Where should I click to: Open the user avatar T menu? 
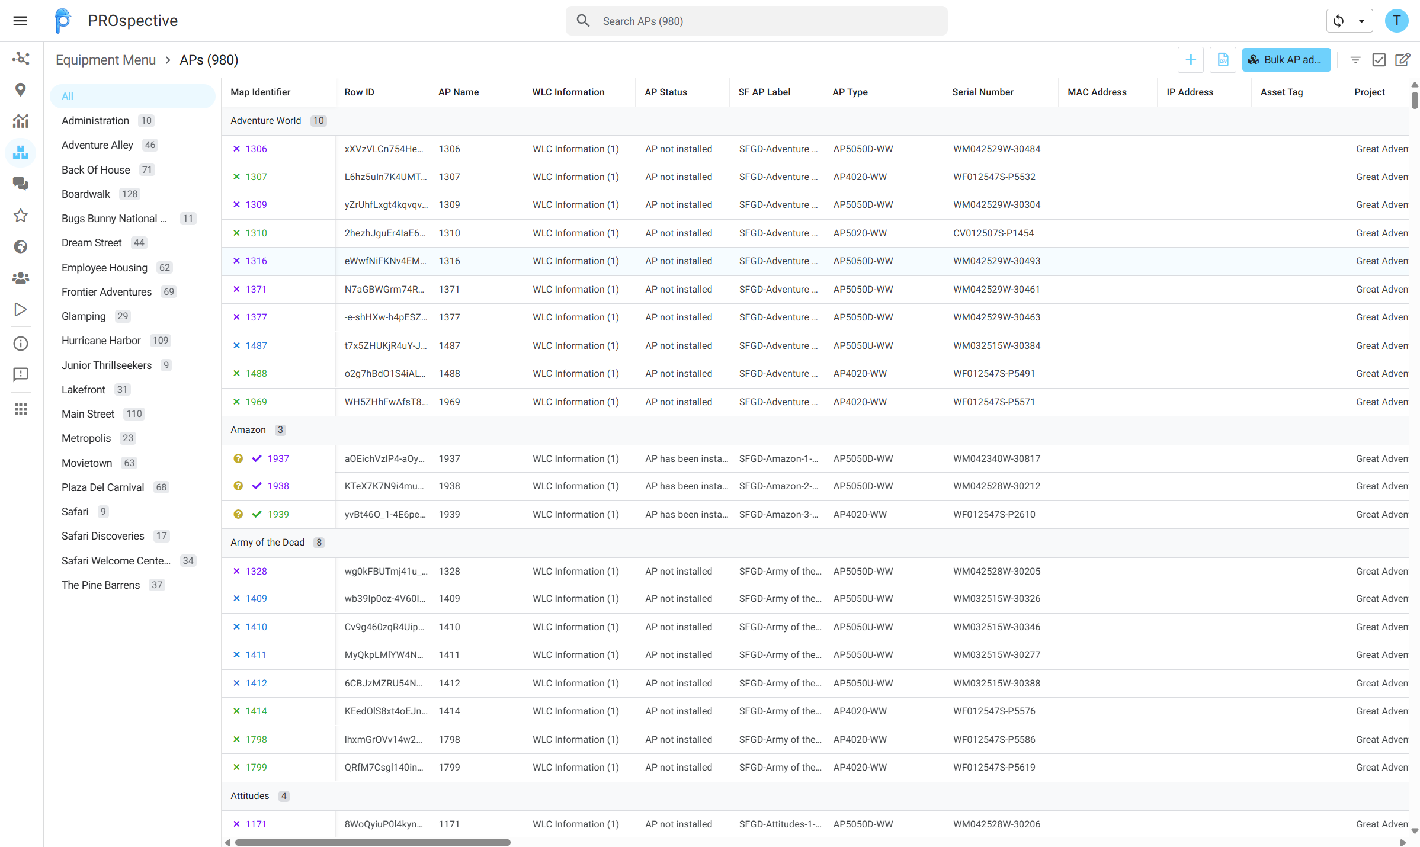[1396, 21]
